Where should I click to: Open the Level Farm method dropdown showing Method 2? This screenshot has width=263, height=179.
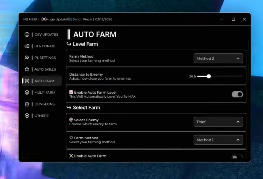pyautogui.click(x=218, y=58)
